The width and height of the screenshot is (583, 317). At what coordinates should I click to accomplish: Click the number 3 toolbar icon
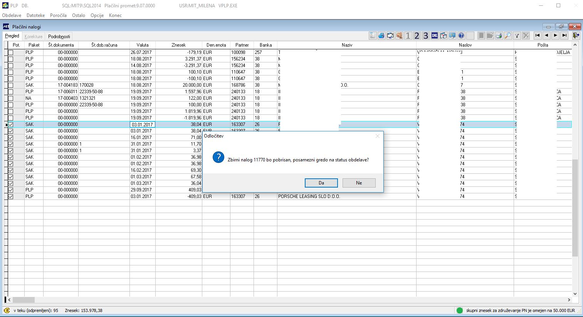click(426, 36)
